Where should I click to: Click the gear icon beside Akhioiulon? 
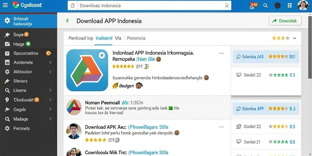pos(7,72)
